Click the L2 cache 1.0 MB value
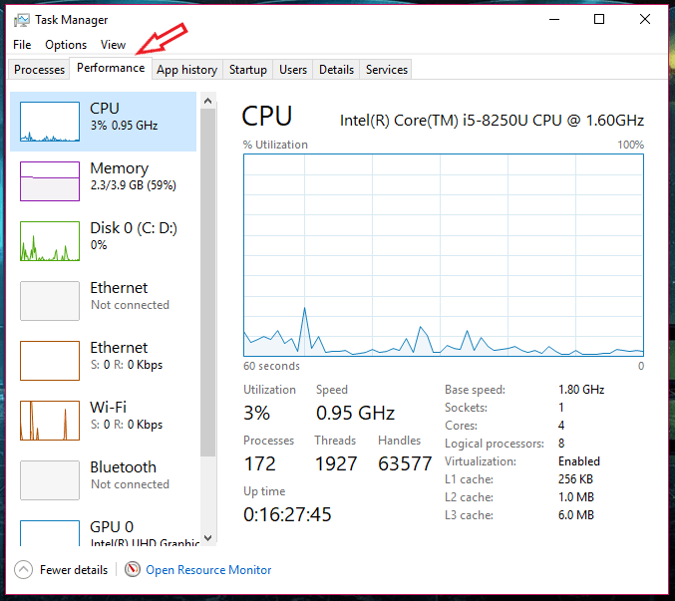675x601 pixels. 576,497
